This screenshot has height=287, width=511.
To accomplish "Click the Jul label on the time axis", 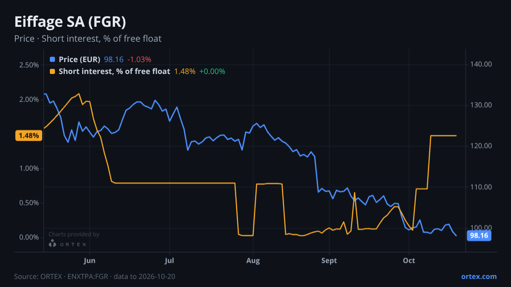I will 169,260.
